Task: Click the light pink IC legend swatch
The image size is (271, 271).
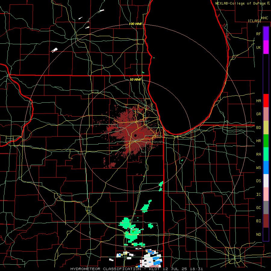Action: (x=266, y=194)
